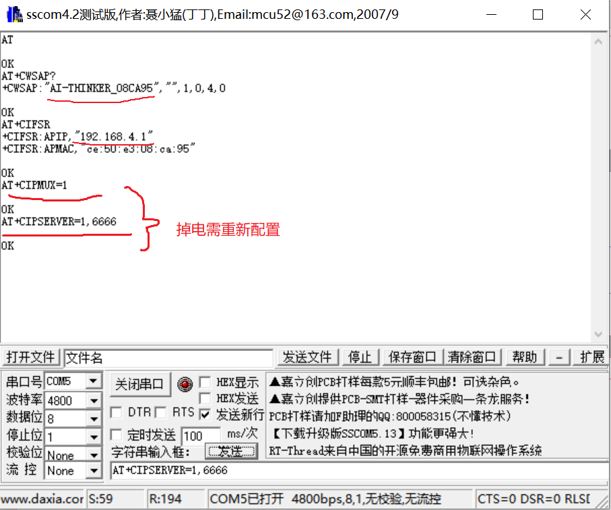The image size is (611, 510).
Task: Click the CTS=0 DSR=0 status text
Action: 534,499
